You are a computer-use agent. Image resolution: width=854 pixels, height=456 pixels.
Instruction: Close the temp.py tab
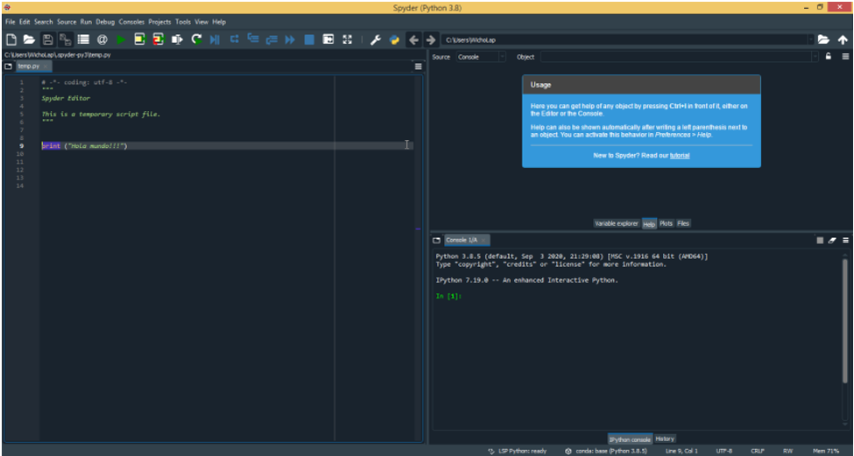[x=46, y=67]
